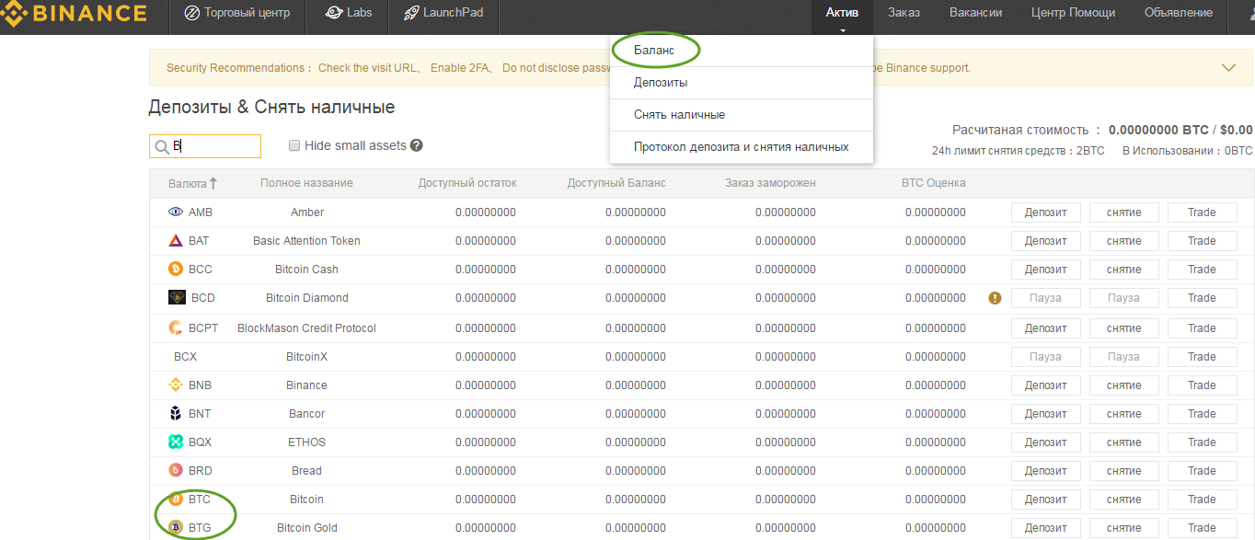1255x540 pixels.
Task: Click Trade button for Bitcoin row
Action: [x=1202, y=500]
